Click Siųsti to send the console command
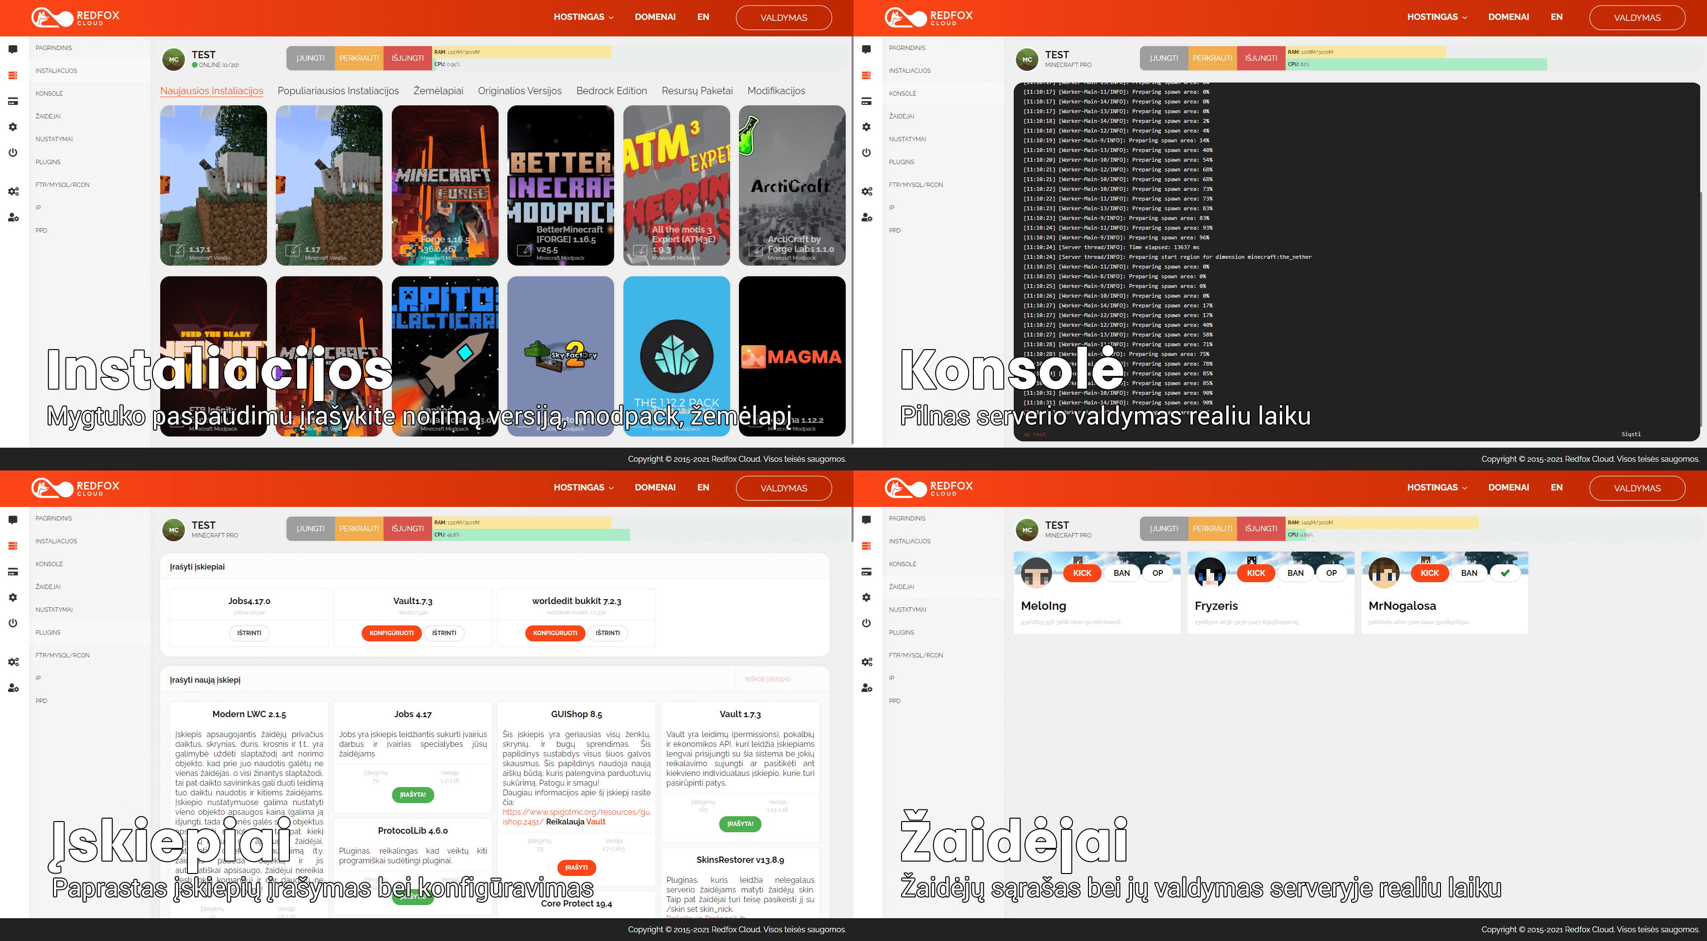This screenshot has width=1707, height=941. (1631, 434)
